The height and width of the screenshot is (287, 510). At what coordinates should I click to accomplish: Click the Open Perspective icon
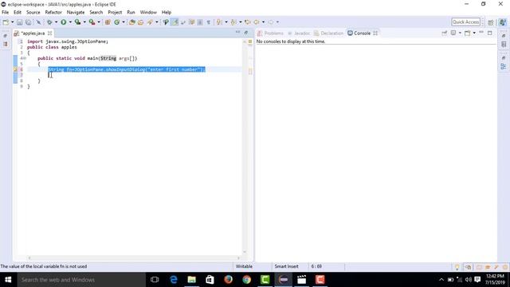coord(491,22)
